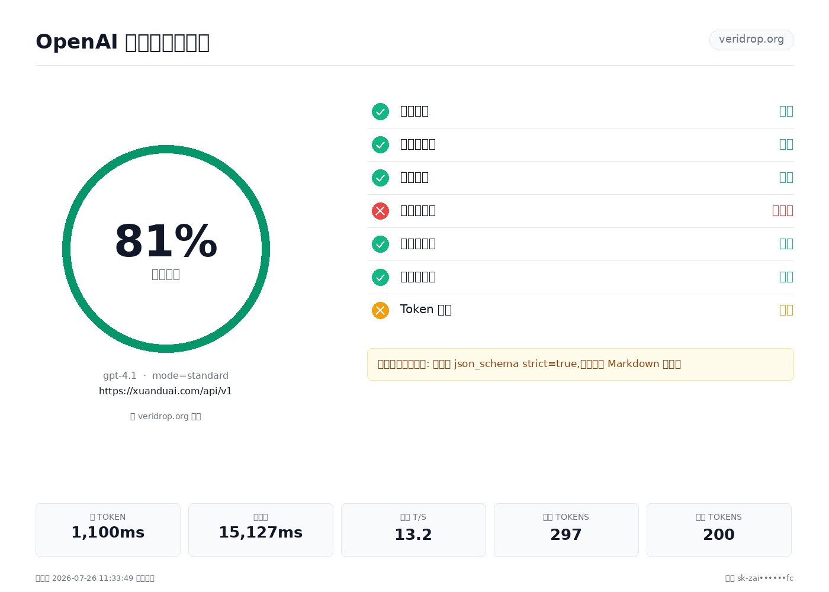Click the green checkmark just above the Token row

[380, 277]
